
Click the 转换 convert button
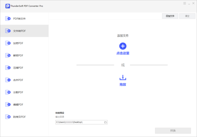click(x=173, y=131)
